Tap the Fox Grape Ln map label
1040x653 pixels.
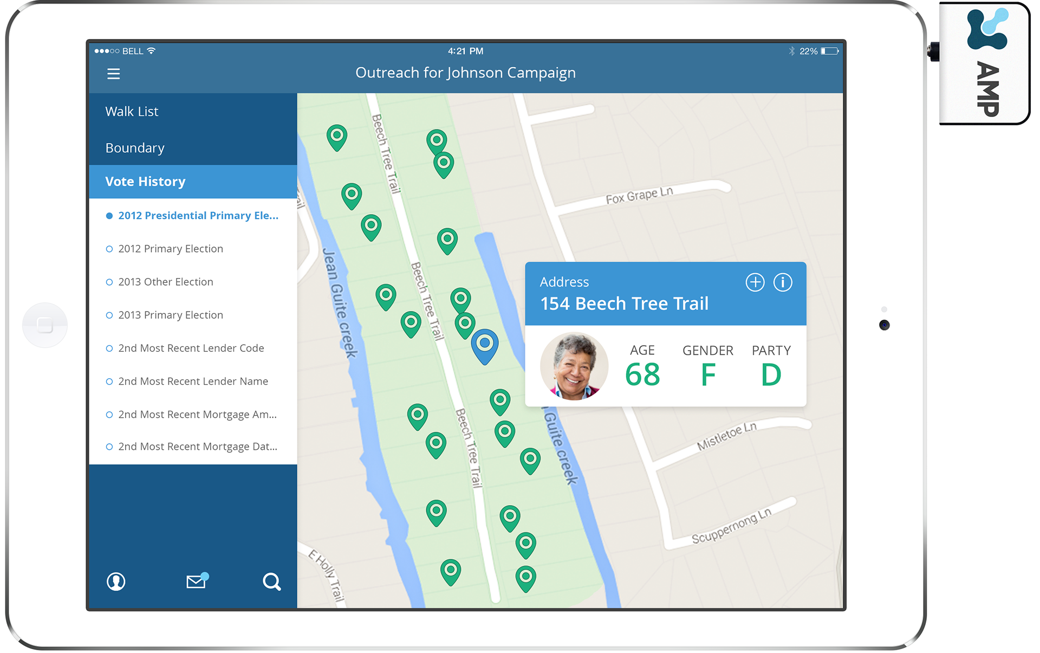click(639, 195)
